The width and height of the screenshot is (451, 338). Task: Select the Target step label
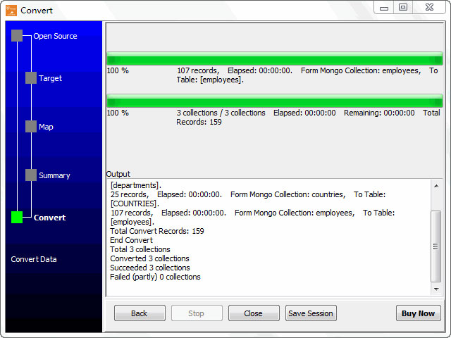[x=50, y=78]
